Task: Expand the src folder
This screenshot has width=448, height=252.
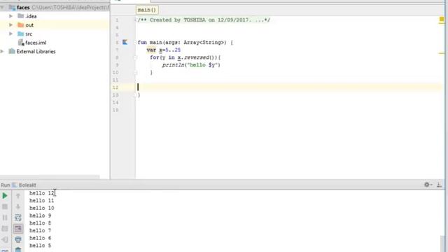Action: pos(11,34)
